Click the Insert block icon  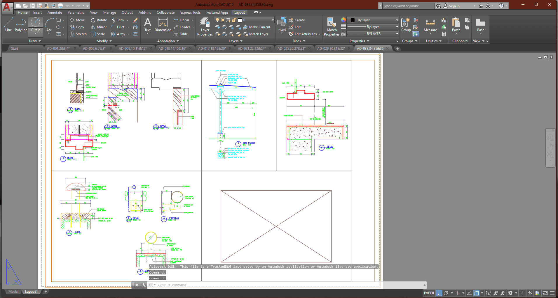tap(282, 24)
